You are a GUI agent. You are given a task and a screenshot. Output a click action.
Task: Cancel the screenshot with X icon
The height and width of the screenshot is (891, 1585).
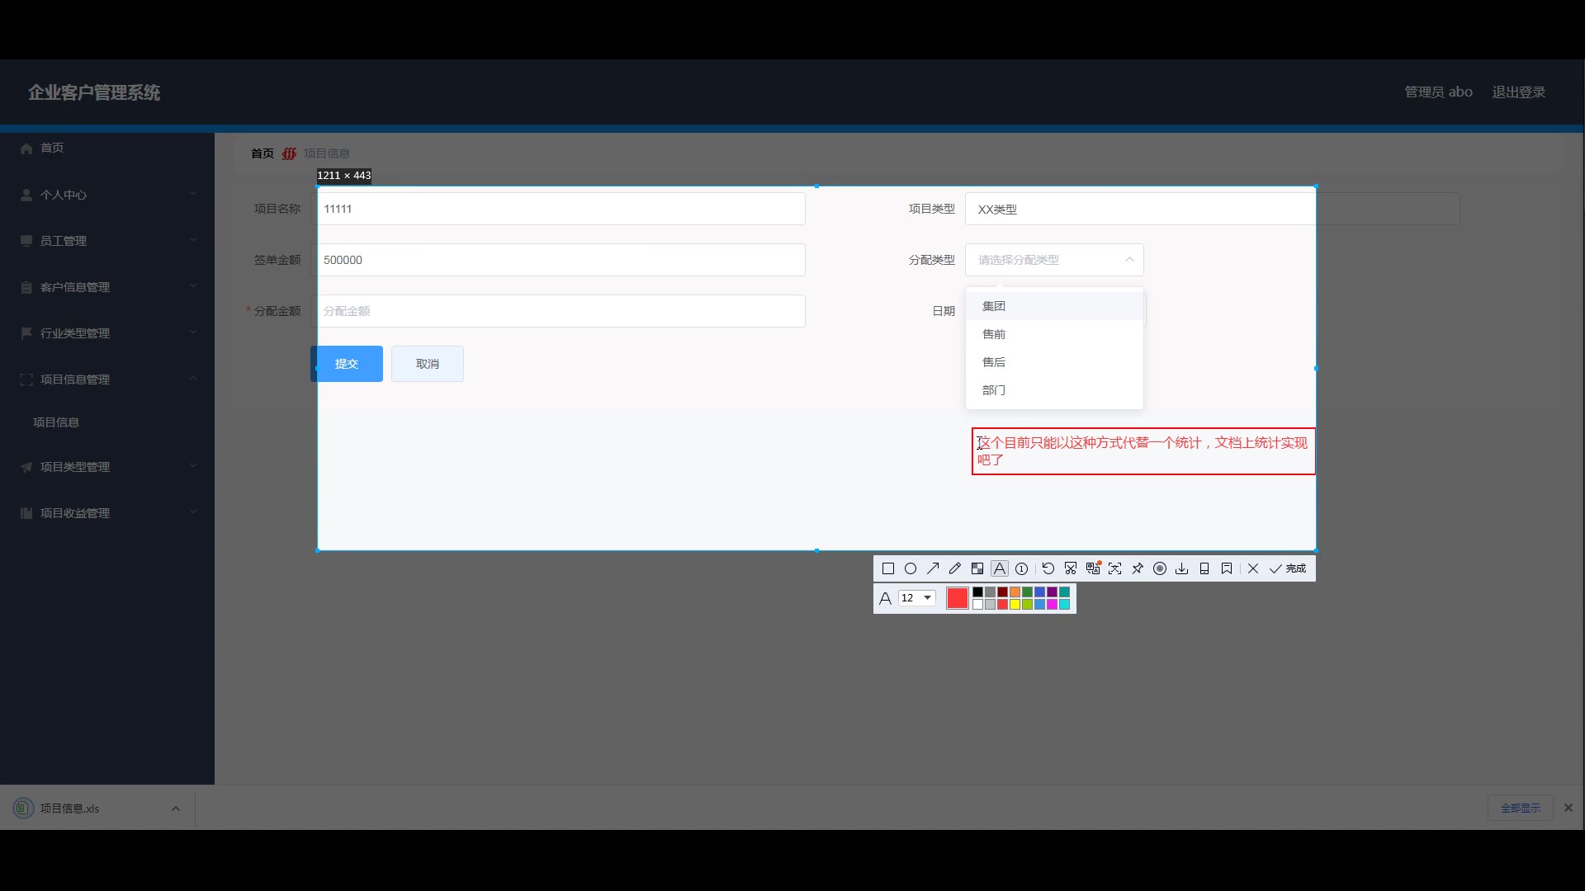pos(1253,568)
